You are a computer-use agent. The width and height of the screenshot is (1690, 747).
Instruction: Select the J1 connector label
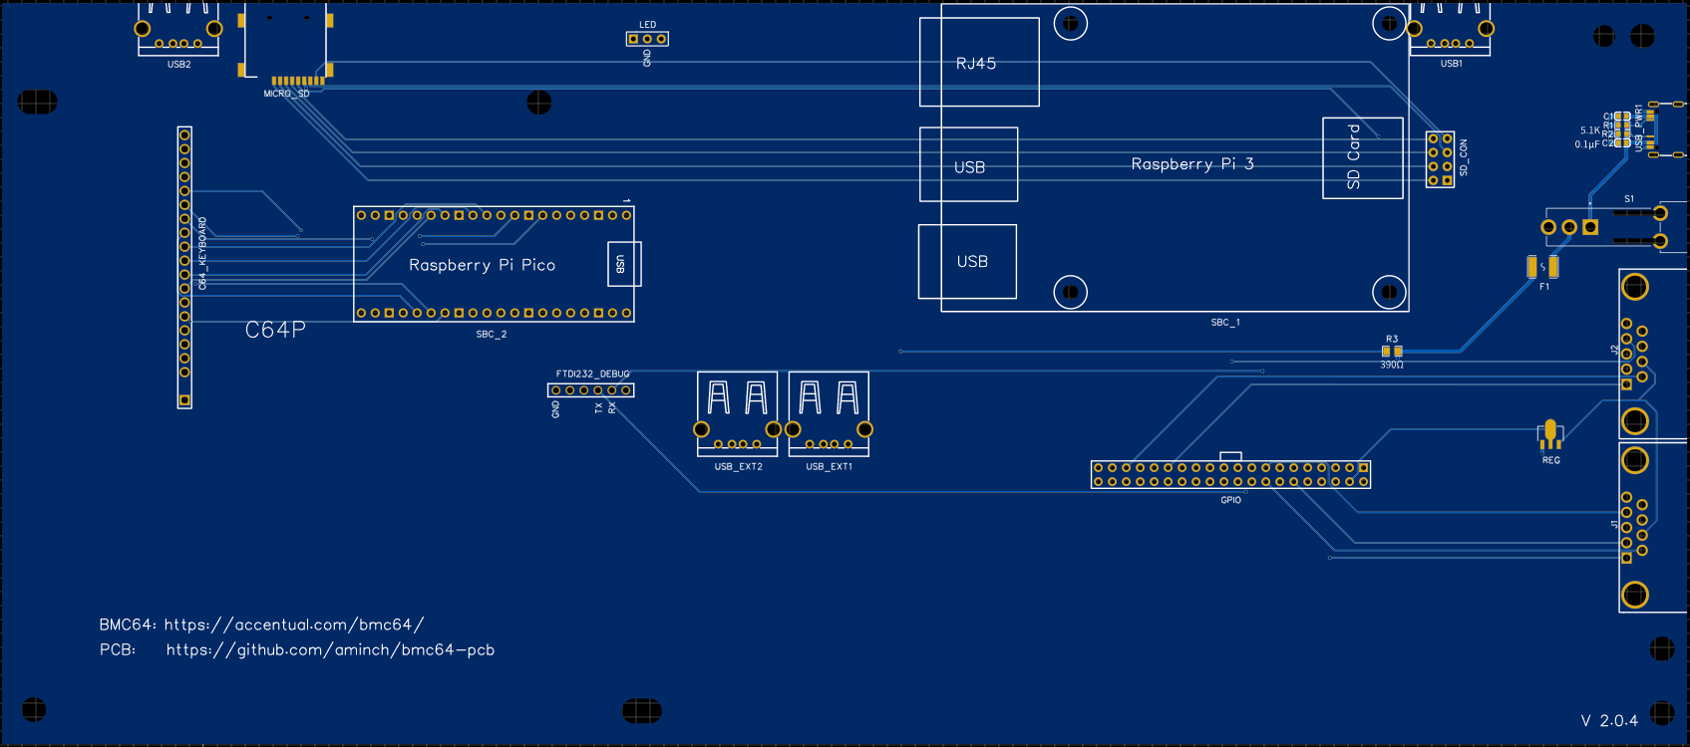[x=1614, y=524]
